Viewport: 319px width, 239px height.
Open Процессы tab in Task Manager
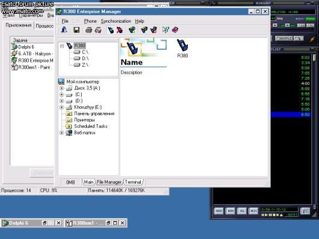(x=45, y=26)
